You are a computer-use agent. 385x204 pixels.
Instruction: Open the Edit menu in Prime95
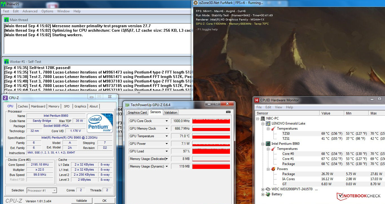click(x=16, y=11)
